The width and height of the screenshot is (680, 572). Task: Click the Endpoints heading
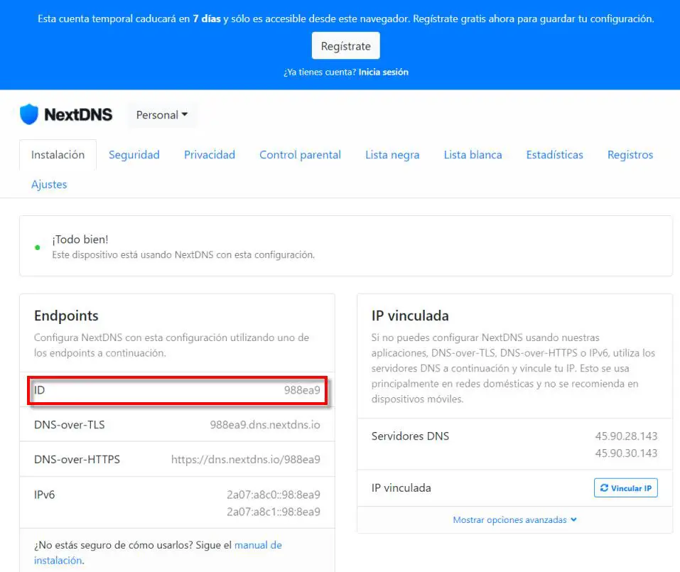[x=66, y=315]
